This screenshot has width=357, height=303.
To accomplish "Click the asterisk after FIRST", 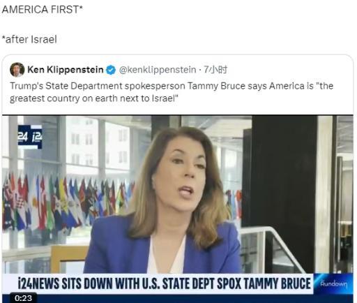I will tap(81, 7).
